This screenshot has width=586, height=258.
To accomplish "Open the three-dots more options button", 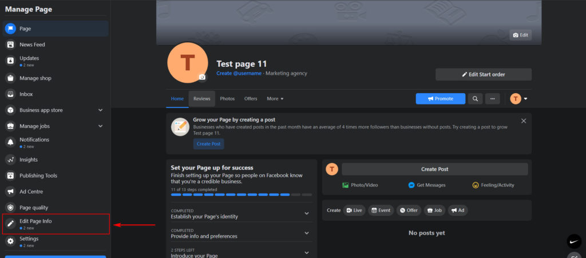I will 493,99.
